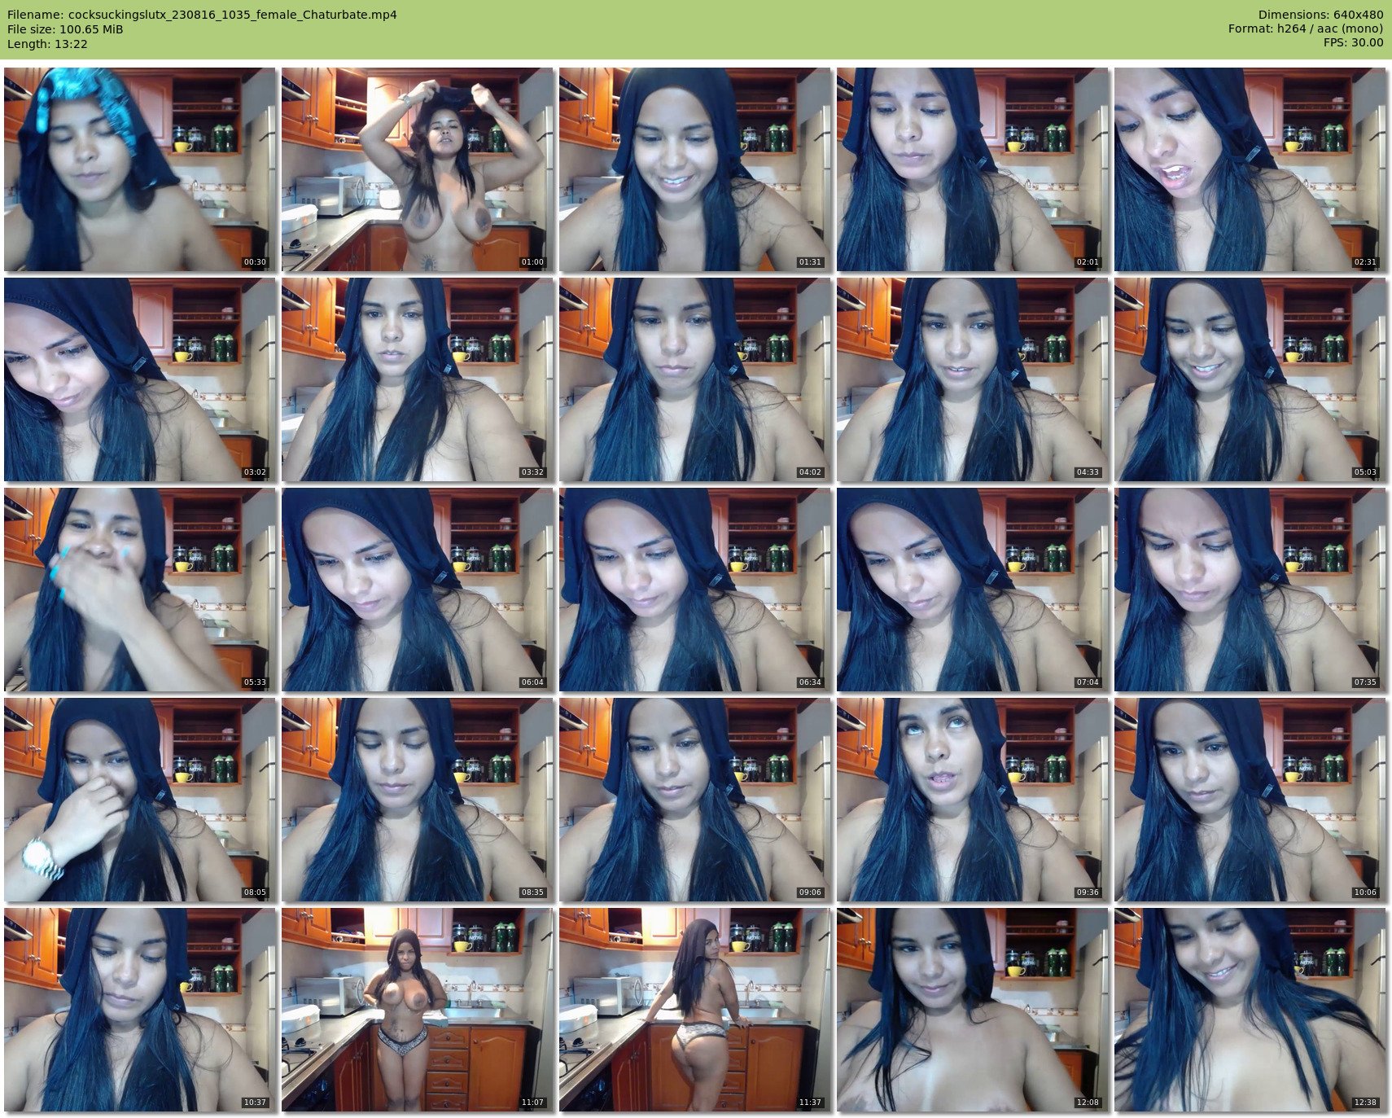Click the Filename line in the header

tap(202, 15)
